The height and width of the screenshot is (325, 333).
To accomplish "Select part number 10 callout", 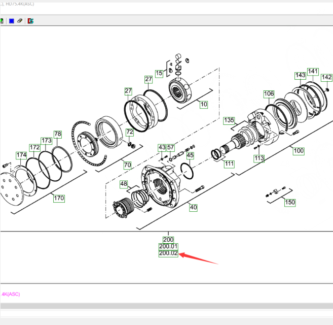I will [204, 105].
